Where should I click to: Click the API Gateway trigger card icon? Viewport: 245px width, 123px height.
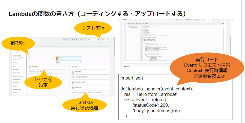click(x=30, y=67)
